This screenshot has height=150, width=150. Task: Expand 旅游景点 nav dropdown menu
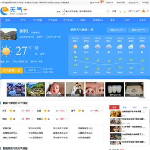point(98,20)
